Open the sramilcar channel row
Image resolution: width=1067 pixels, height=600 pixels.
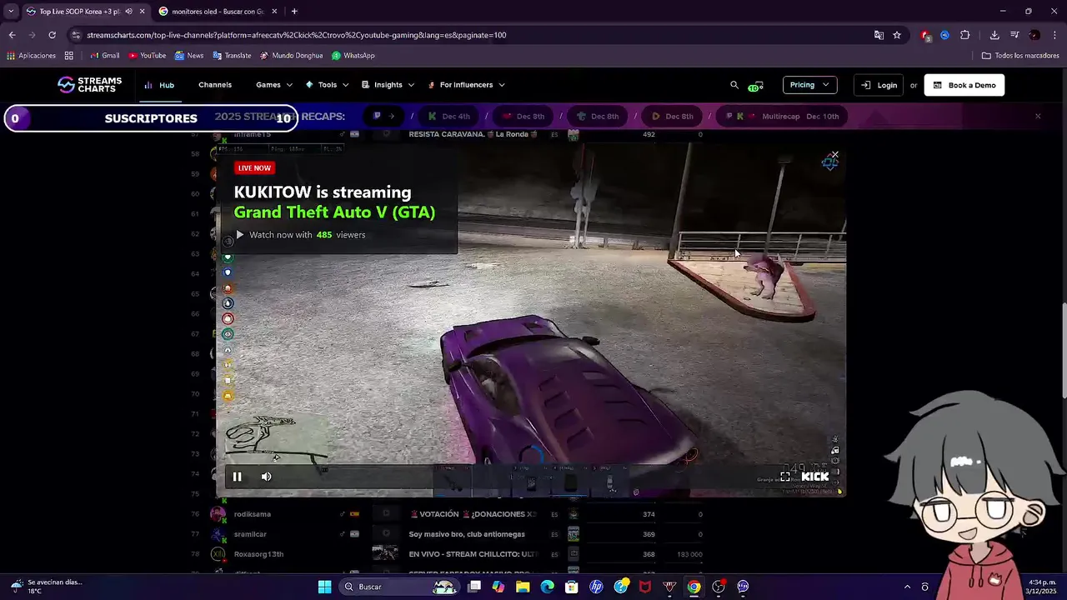pyautogui.click(x=250, y=534)
